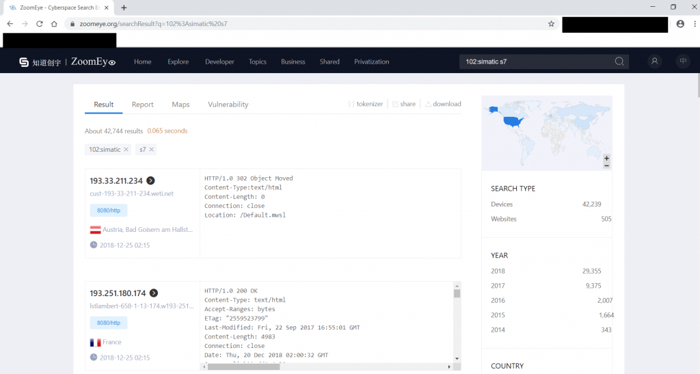Open IP address 193.251.180.174
The width and height of the screenshot is (700, 374).
pos(118,293)
